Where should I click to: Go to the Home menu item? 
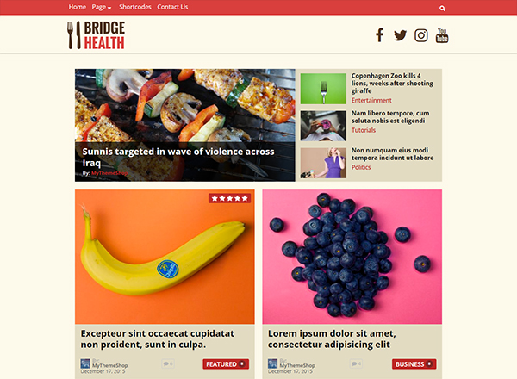78,7
